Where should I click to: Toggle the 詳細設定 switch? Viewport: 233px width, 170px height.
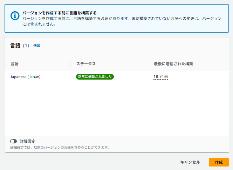[14, 141]
